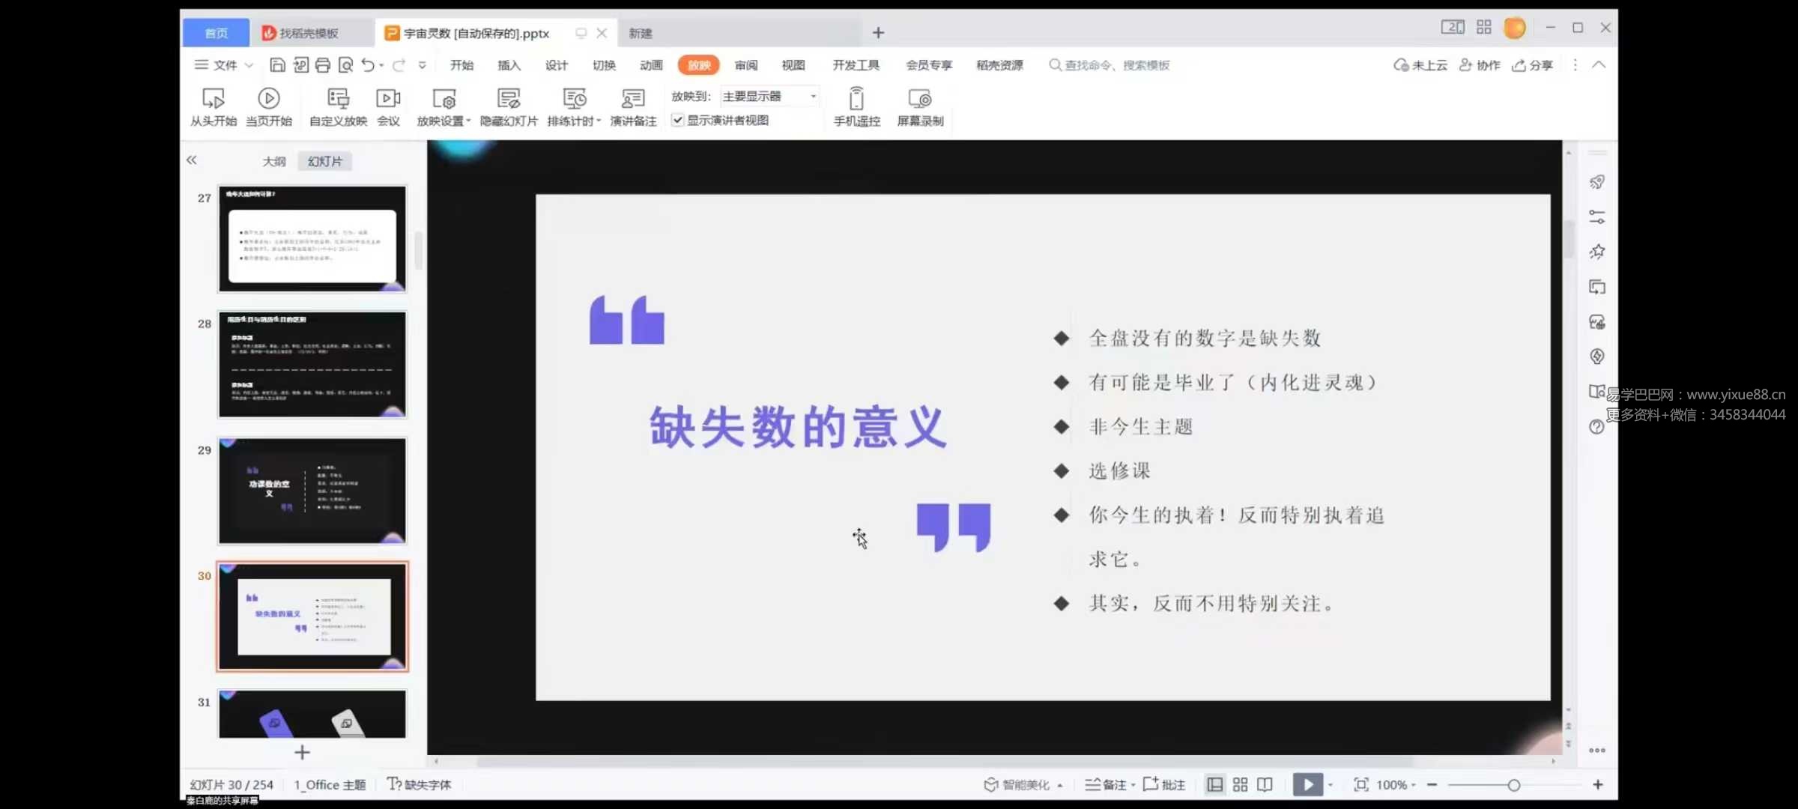The width and height of the screenshot is (1798, 809).
Task: Toggle reading view in status bar
Action: (x=1265, y=784)
